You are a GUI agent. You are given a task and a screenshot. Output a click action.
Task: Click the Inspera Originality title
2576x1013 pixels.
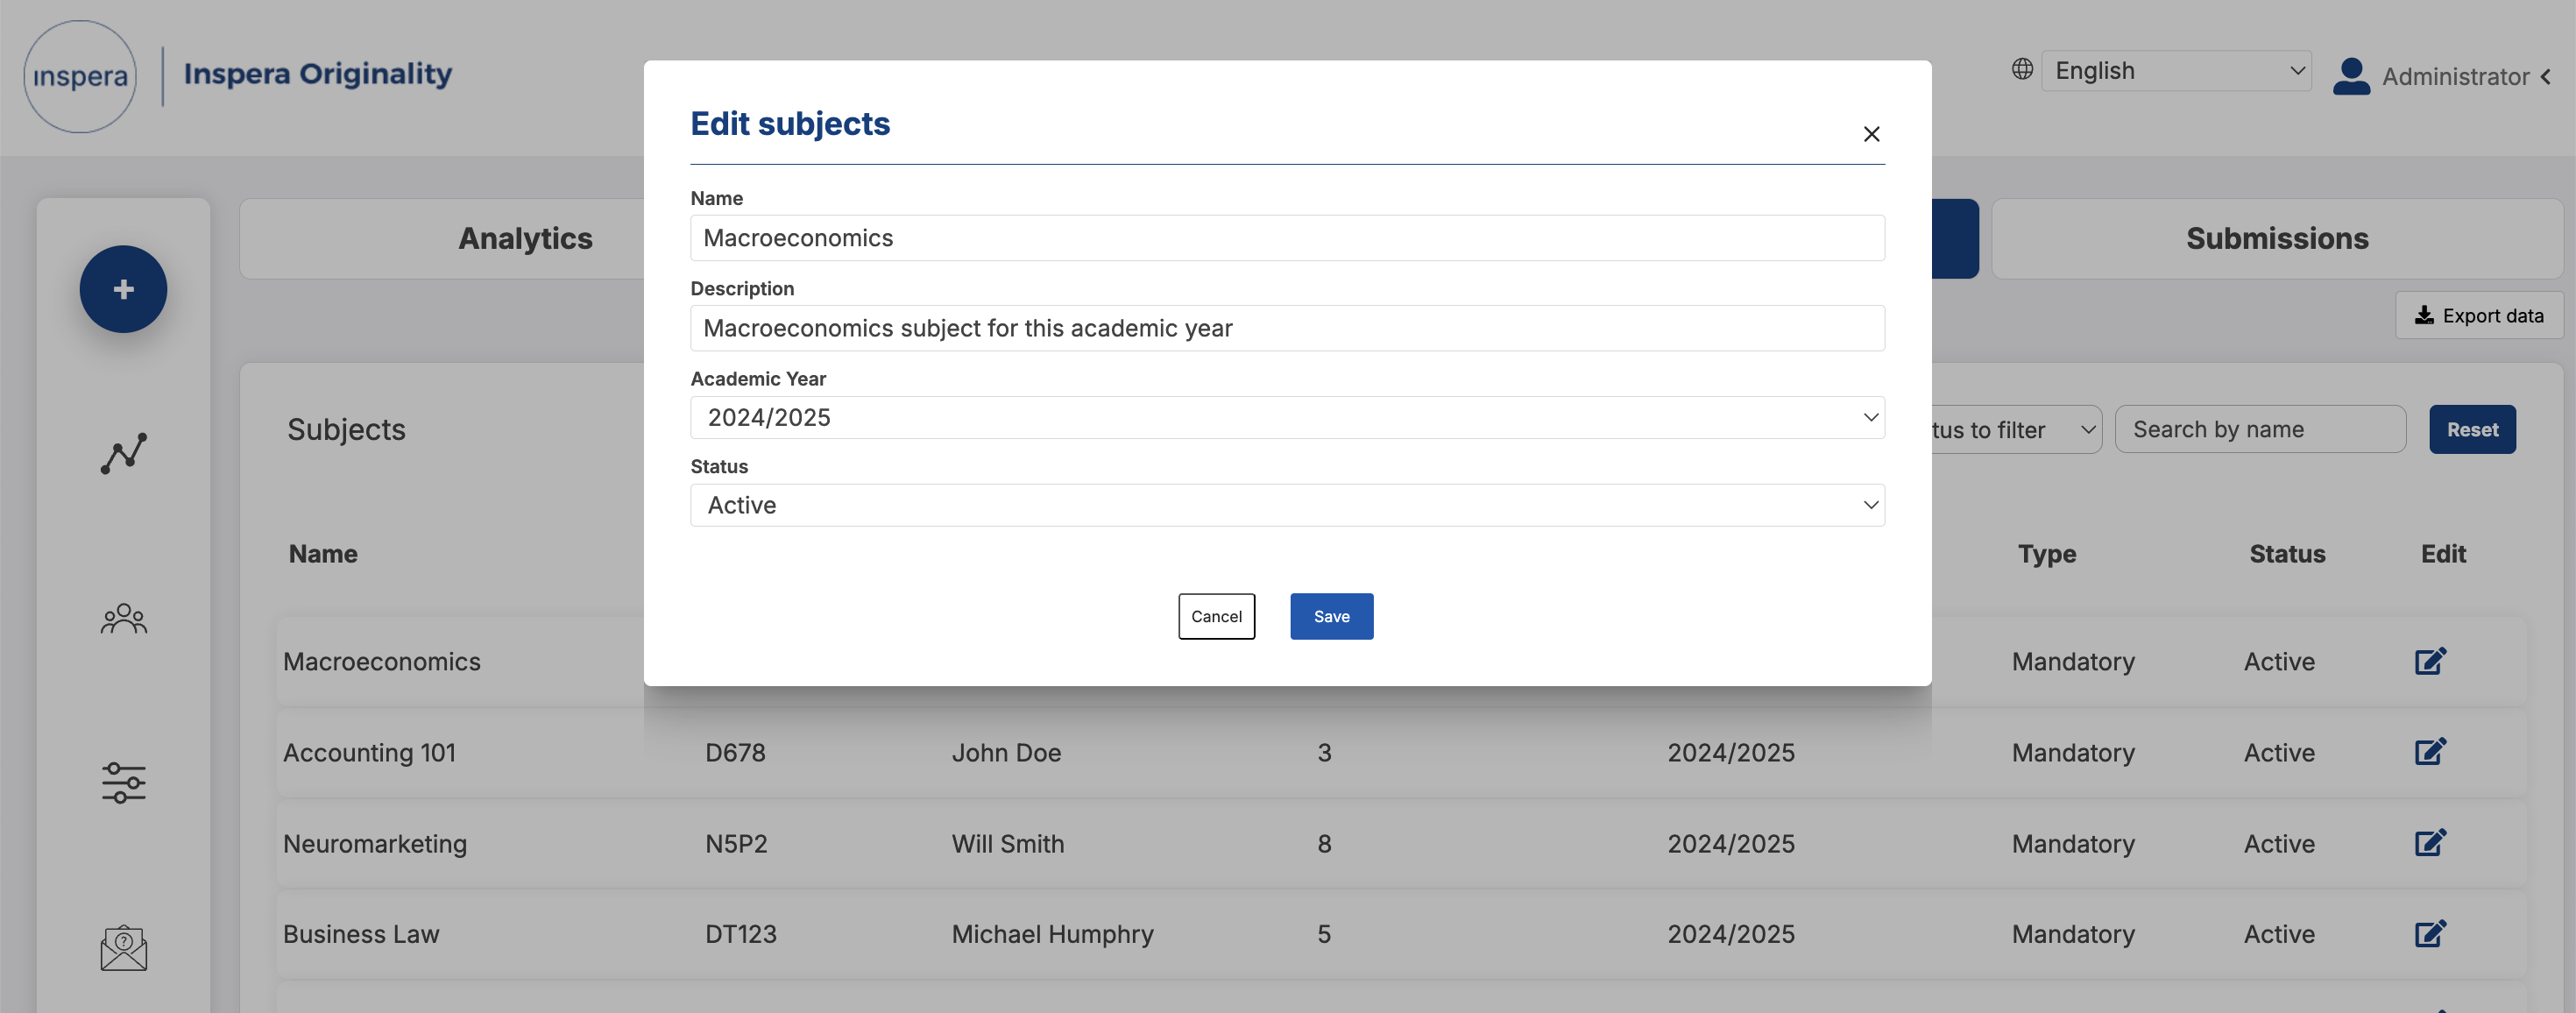pyautogui.click(x=318, y=74)
